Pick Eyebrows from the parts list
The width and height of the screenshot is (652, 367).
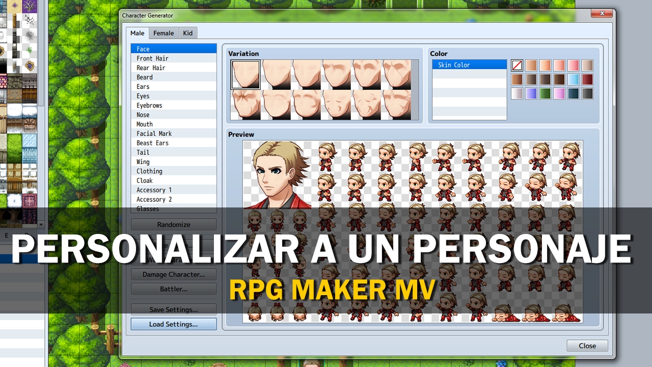coord(174,106)
